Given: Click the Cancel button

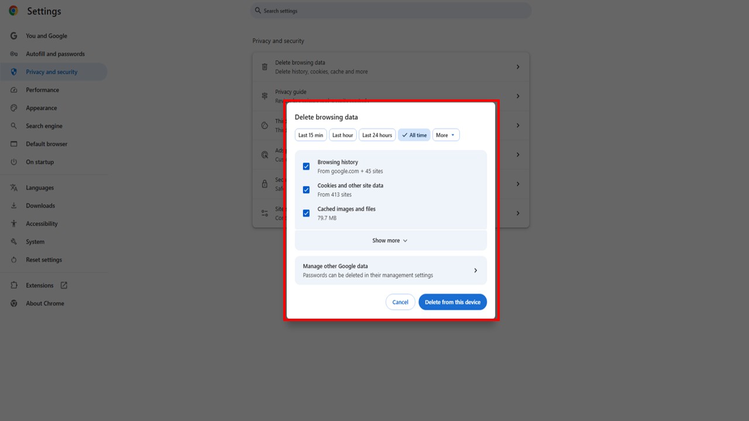Looking at the screenshot, I should [x=400, y=302].
